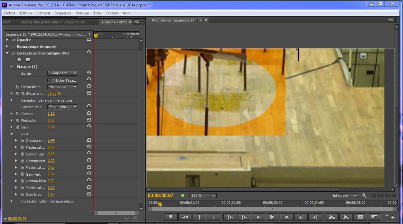Open the Séquence menu

(63, 13)
